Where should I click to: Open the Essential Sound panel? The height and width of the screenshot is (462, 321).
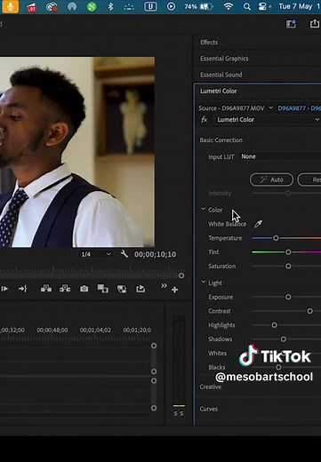221,75
